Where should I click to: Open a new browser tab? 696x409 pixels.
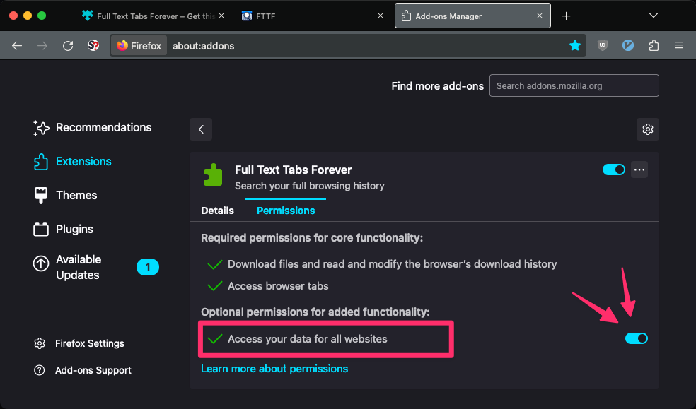566,16
